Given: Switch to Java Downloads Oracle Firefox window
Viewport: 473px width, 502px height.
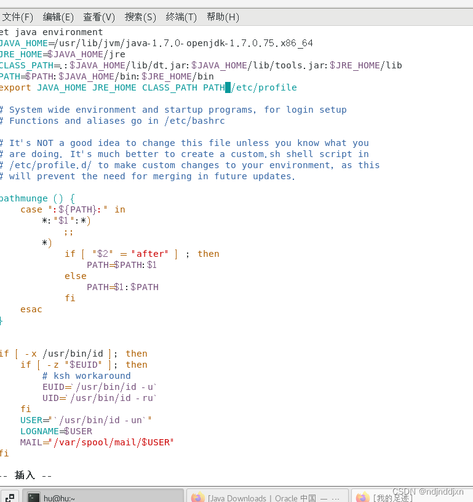Looking at the screenshot, I should click(x=268, y=496).
